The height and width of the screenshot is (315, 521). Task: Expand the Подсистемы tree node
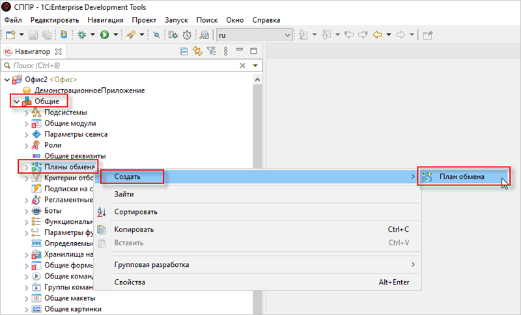[27, 113]
